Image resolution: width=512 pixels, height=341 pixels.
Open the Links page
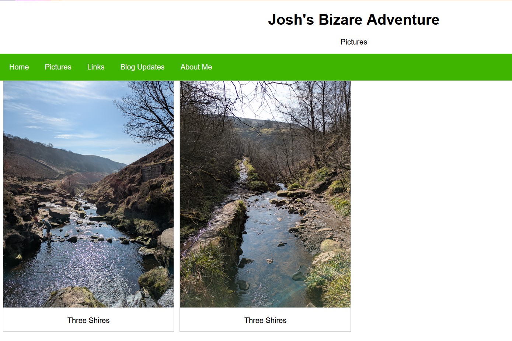[x=96, y=67]
